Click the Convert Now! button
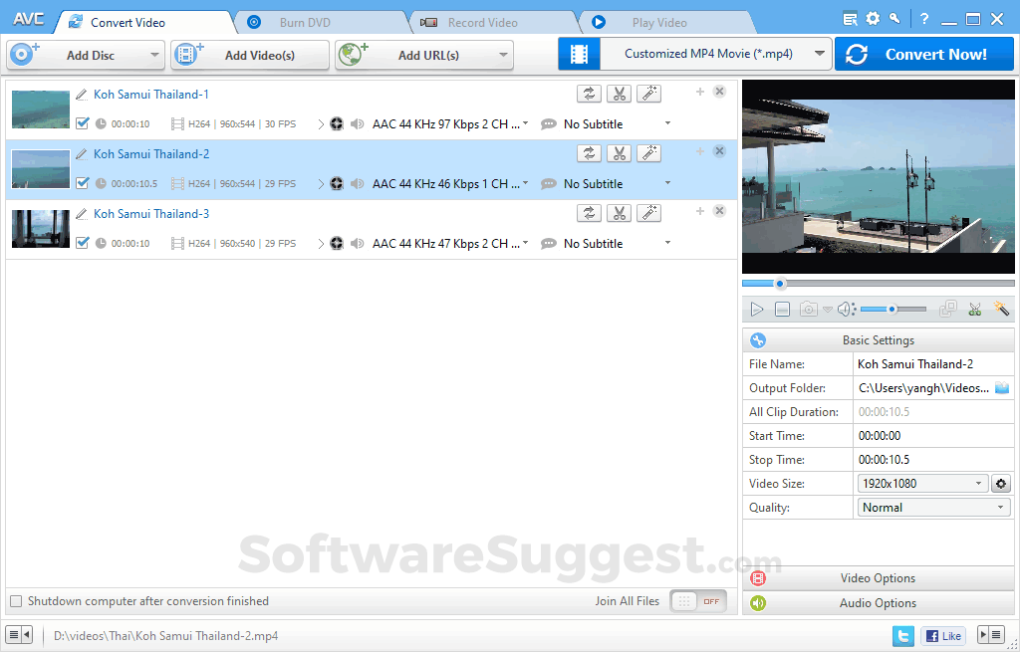 click(x=923, y=53)
